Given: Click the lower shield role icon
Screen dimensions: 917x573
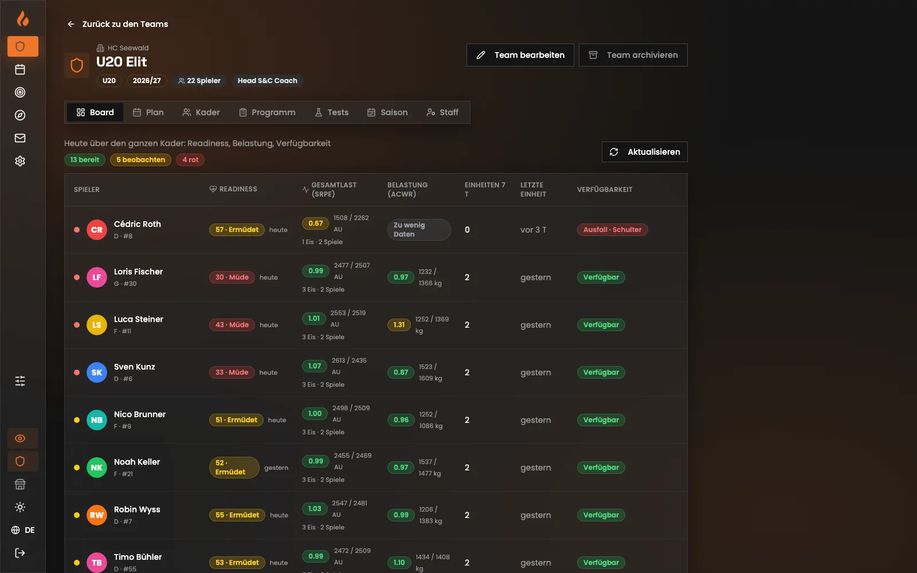Looking at the screenshot, I should [23, 461].
